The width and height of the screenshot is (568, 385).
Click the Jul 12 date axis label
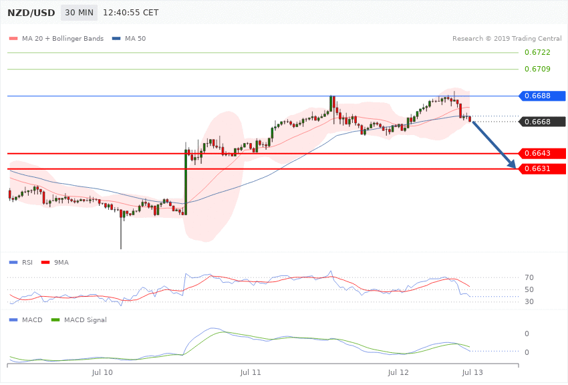point(398,372)
